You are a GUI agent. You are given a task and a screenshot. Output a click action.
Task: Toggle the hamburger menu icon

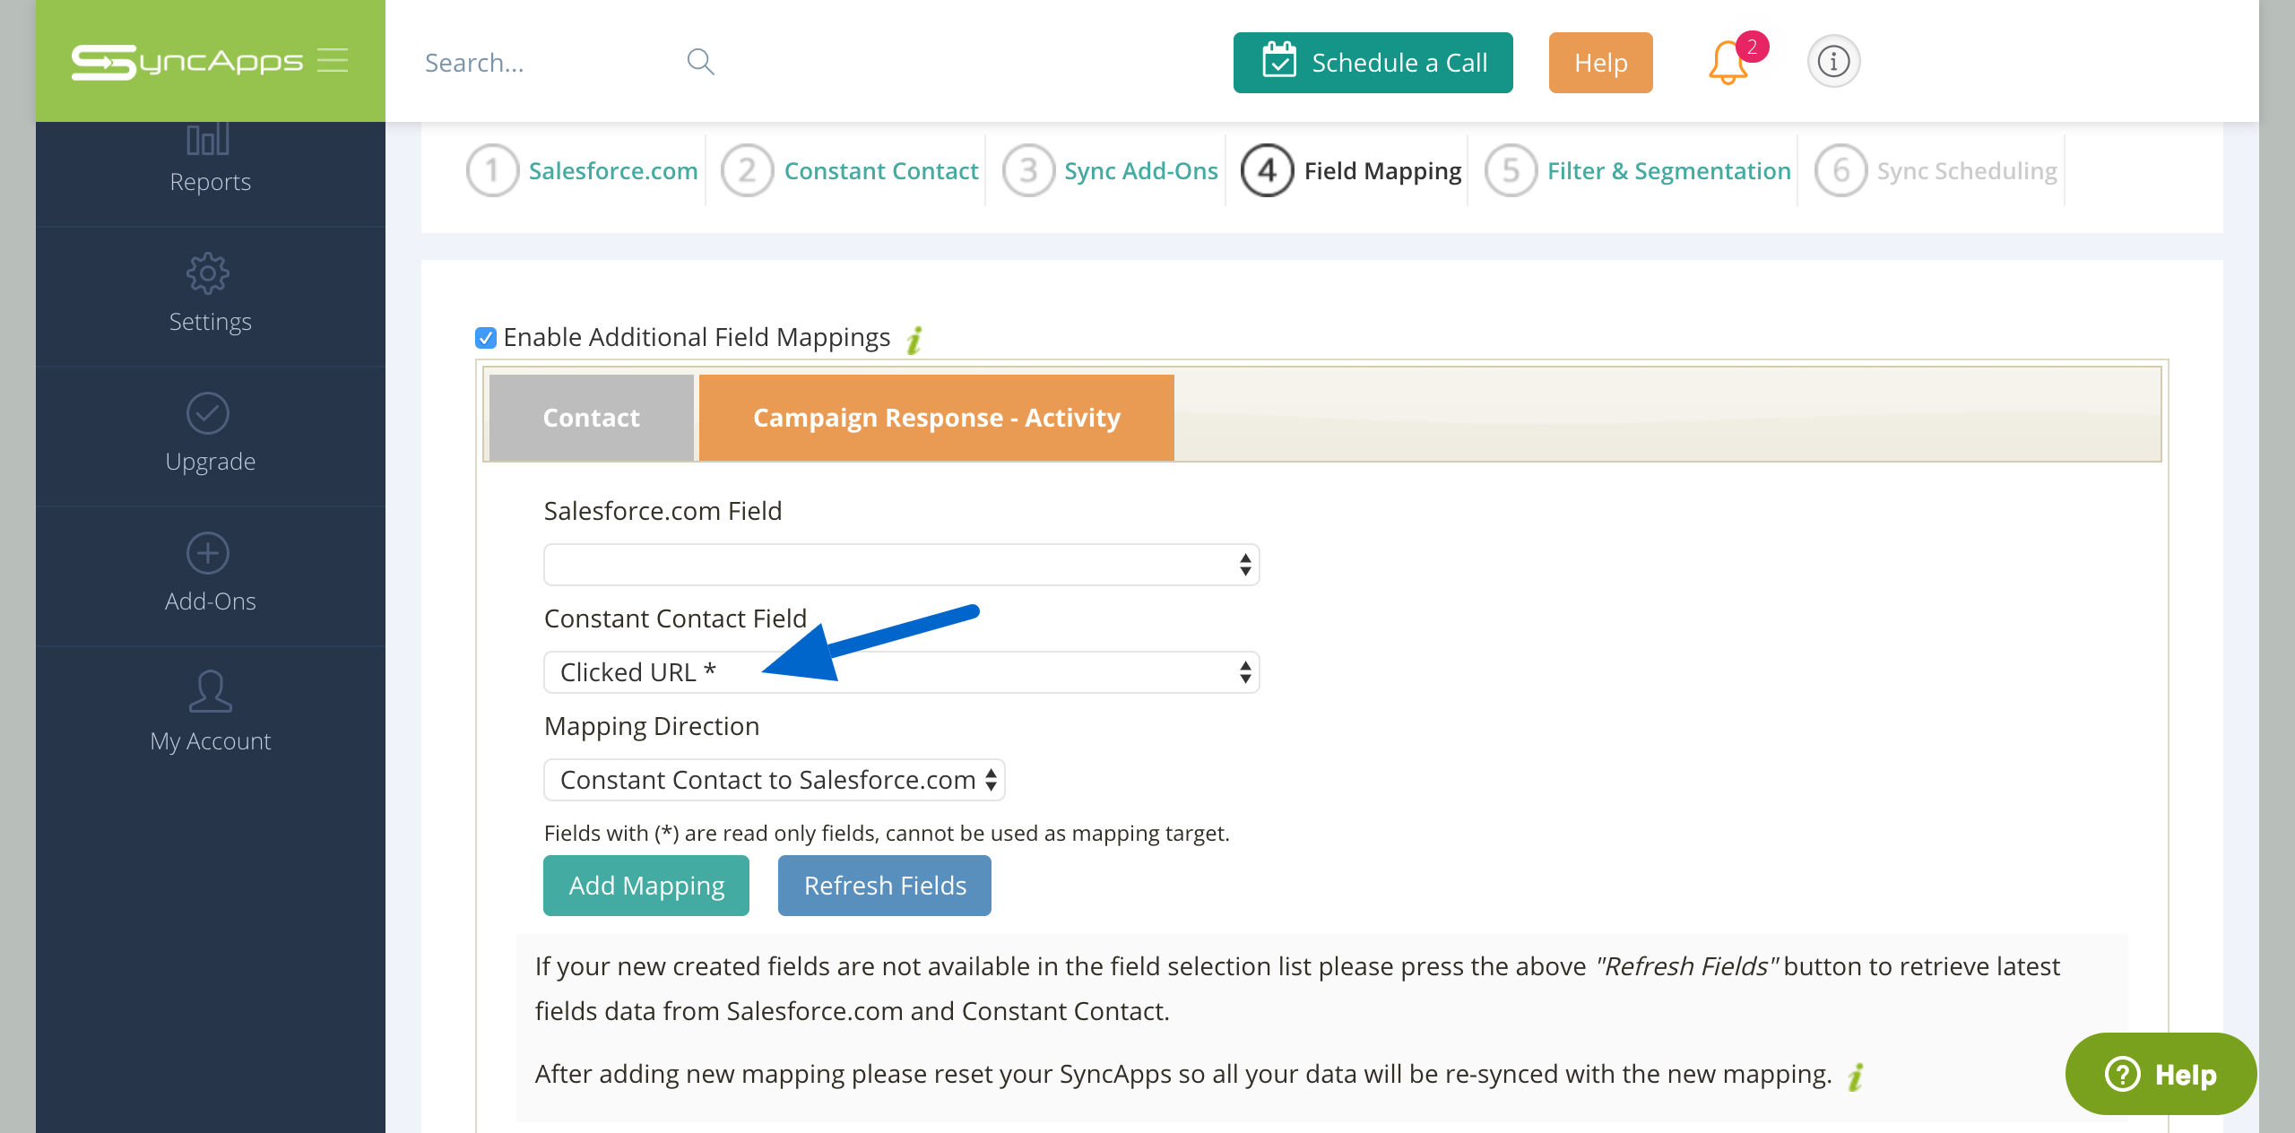[x=333, y=61]
